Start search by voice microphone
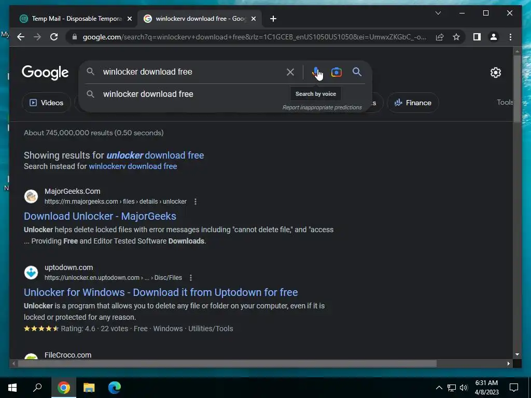The width and height of the screenshot is (531, 398). pyautogui.click(x=316, y=72)
